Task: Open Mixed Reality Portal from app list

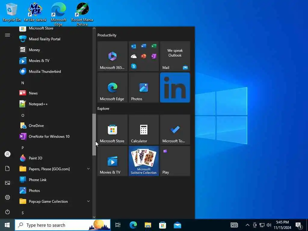Action: pyautogui.click(x=54, y=39)
